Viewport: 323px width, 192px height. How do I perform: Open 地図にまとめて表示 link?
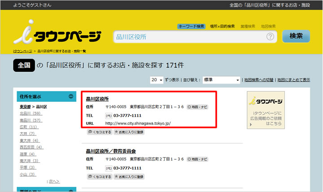[293, 80]
